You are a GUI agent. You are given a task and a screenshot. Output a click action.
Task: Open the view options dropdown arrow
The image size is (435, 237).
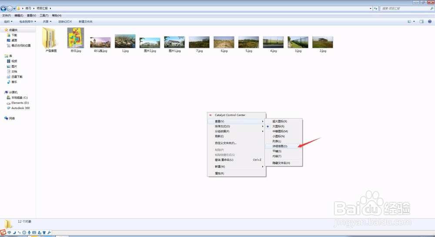pos(414,22)
